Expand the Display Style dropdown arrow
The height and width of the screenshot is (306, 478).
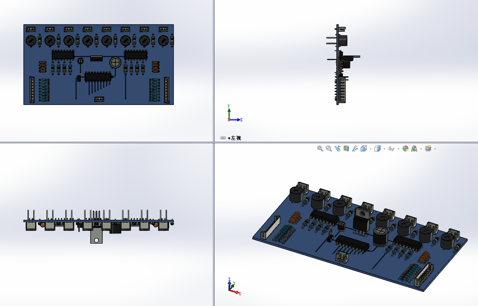tap(384, 149)
